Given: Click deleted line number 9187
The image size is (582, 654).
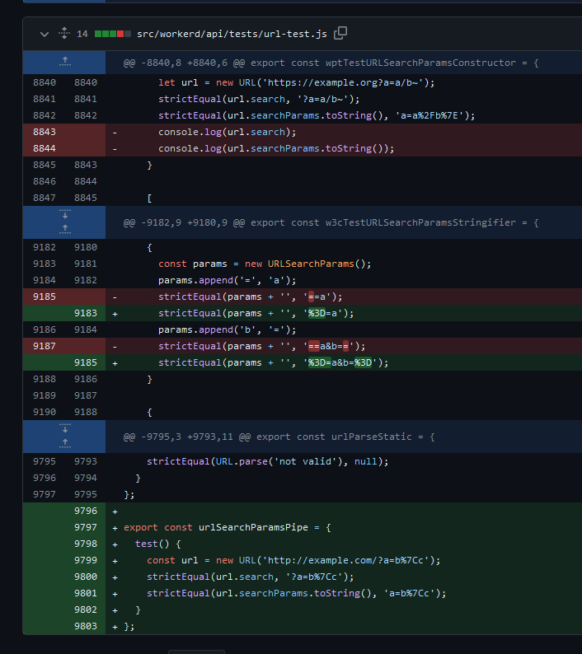Looking at the screenshot, I should coord(45,346).
